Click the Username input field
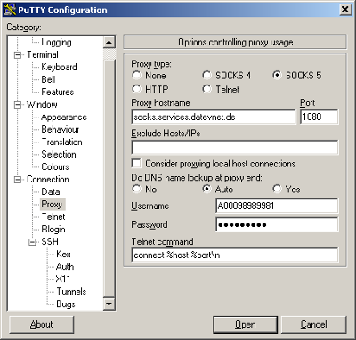 coord(277,206)
